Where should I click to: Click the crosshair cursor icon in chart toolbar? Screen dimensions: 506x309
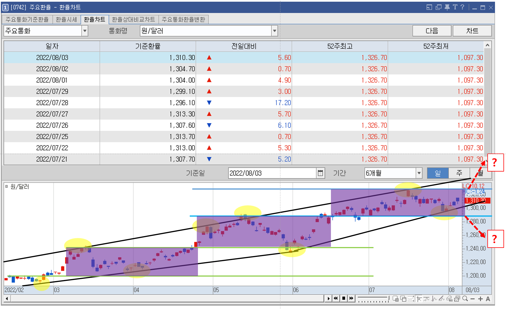tap(419, 299)
